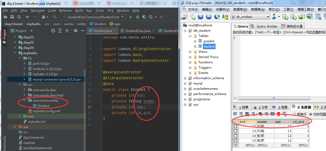Click the SQLyog user manager icon
This screenshot has height=151, width=326.
[x=274, y=17]
